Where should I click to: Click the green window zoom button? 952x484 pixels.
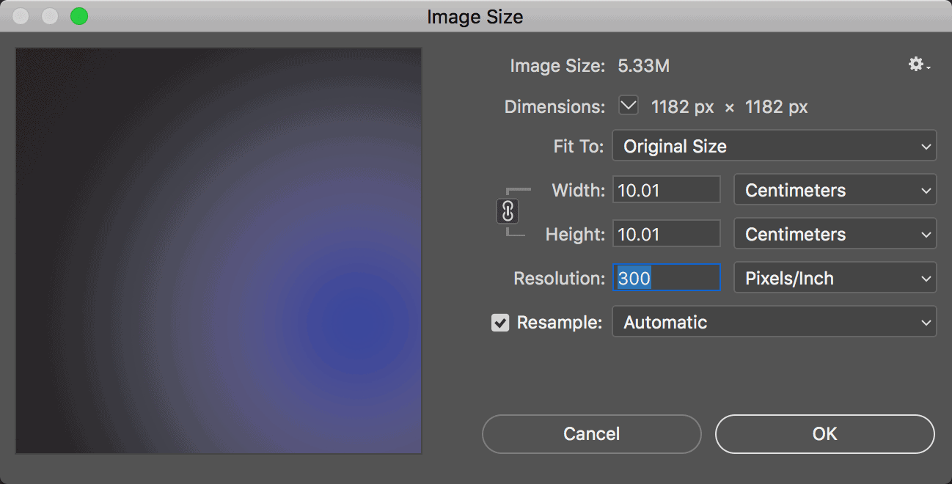pyautogui.click(x=78, y=16)
